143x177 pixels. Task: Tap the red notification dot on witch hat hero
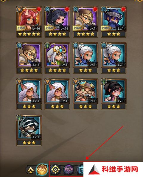123,9
